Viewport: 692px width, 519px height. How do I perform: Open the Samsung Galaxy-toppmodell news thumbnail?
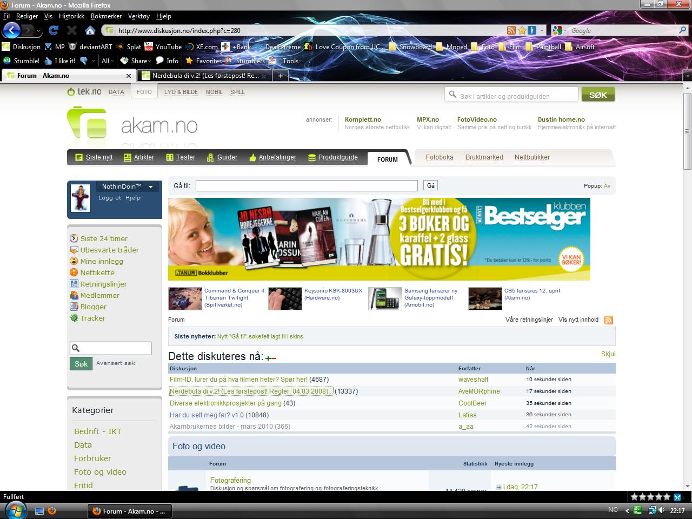click(x=385, y=298)
